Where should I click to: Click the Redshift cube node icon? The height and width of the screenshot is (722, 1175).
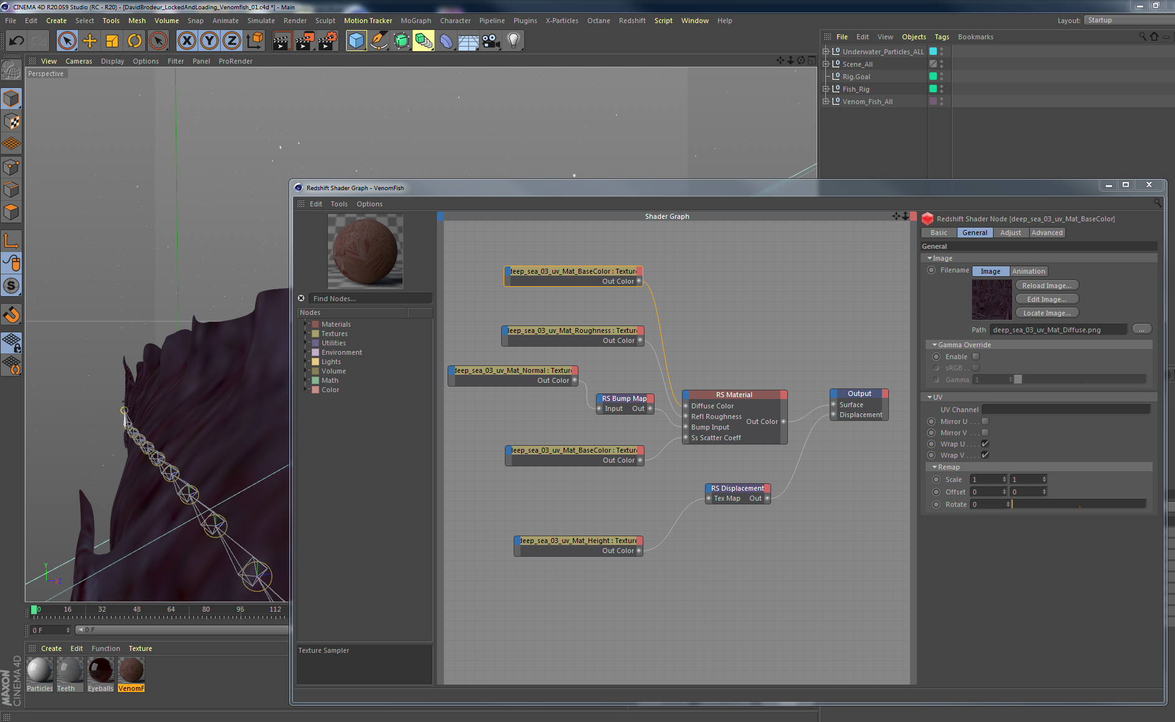tap(928, 219)
